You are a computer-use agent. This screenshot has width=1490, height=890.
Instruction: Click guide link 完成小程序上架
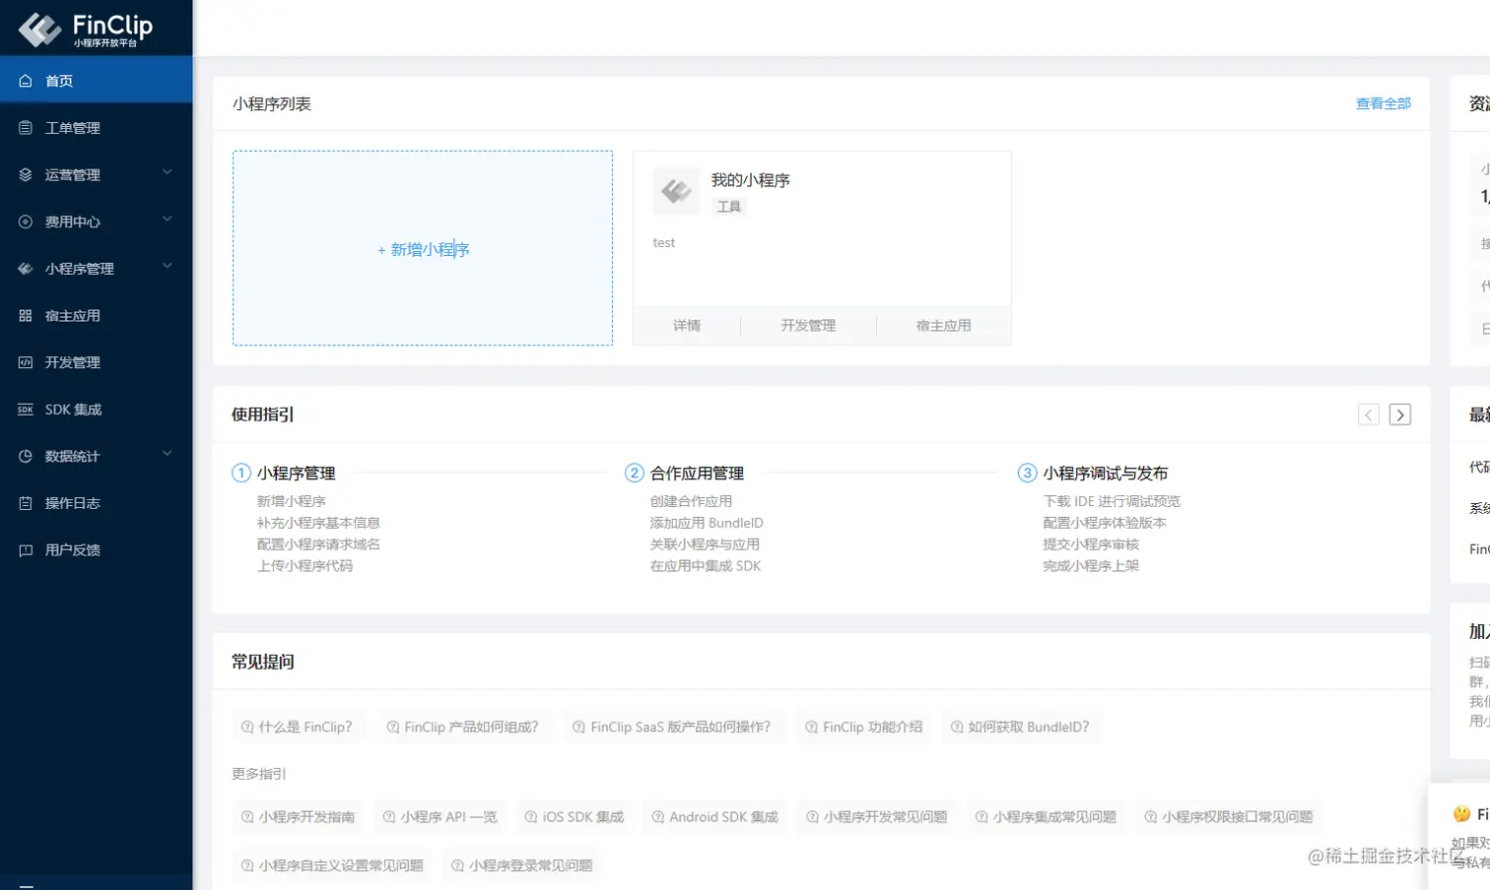click(1091, 566)
